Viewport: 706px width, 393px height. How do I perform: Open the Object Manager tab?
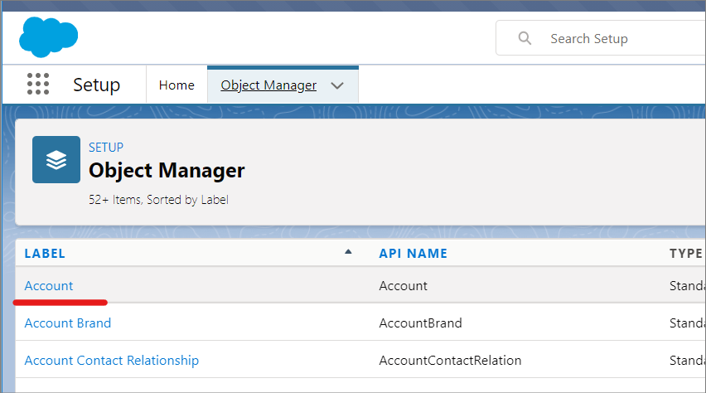point(268,85)
